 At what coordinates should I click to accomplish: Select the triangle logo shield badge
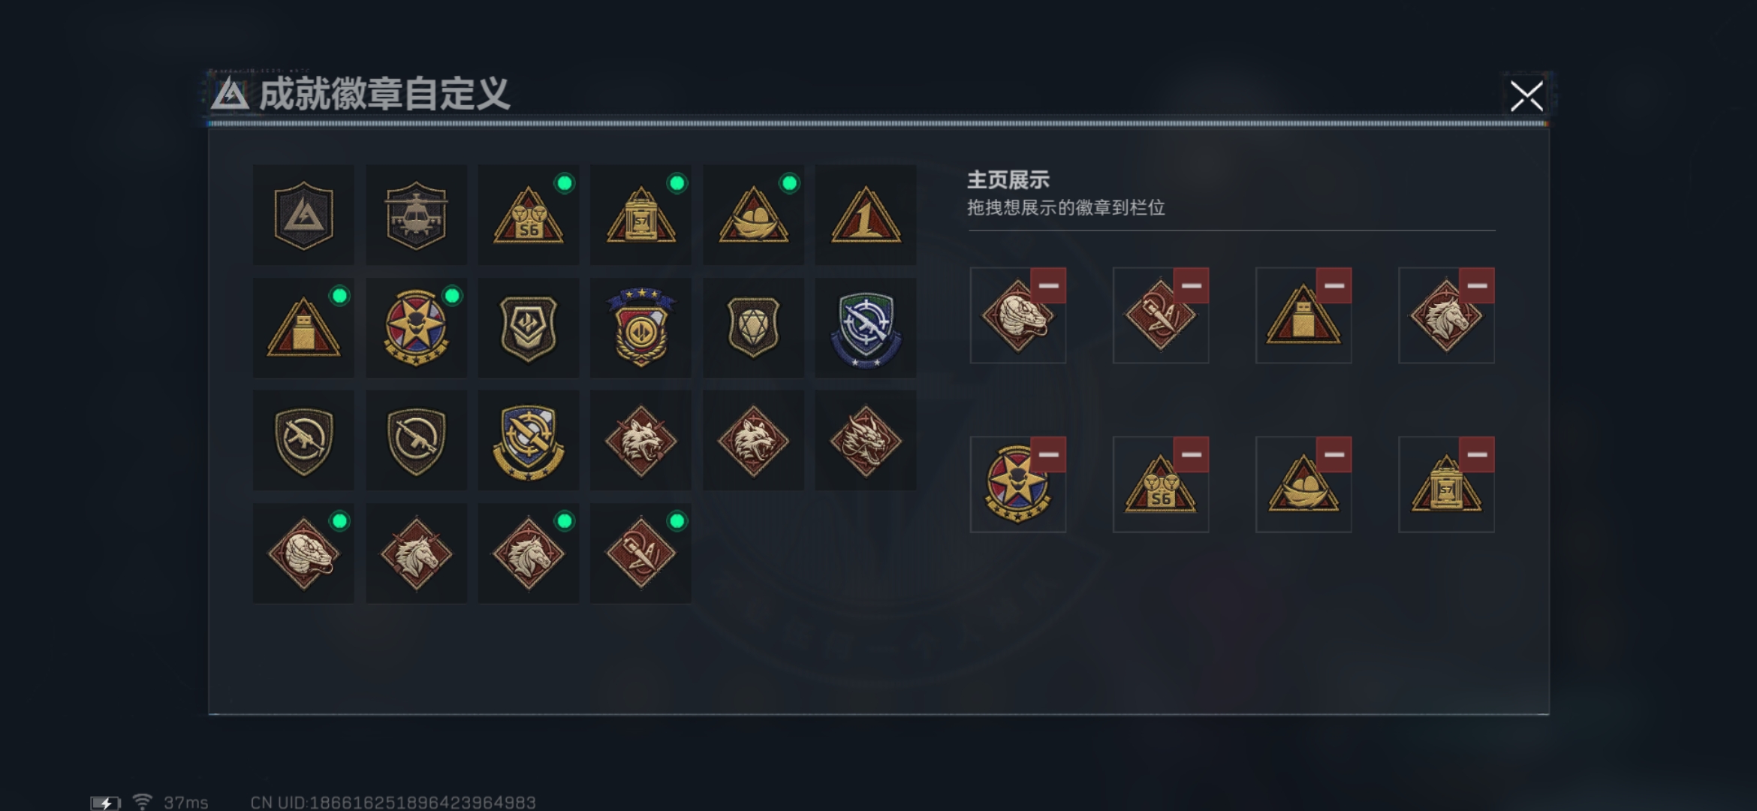(x=303, y=216)
